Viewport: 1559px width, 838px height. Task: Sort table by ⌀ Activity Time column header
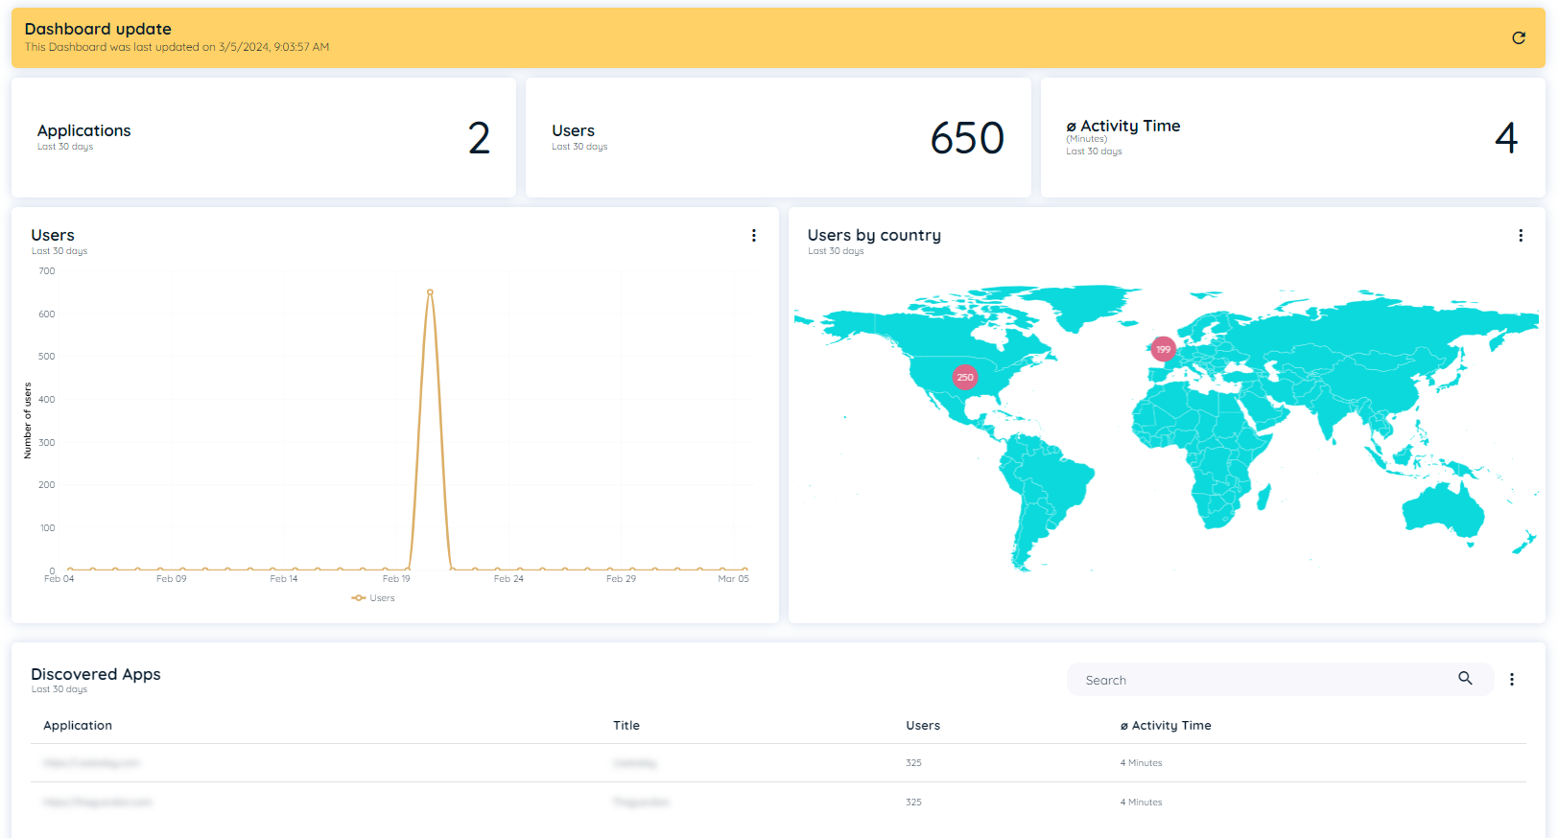pos(1166,726)
